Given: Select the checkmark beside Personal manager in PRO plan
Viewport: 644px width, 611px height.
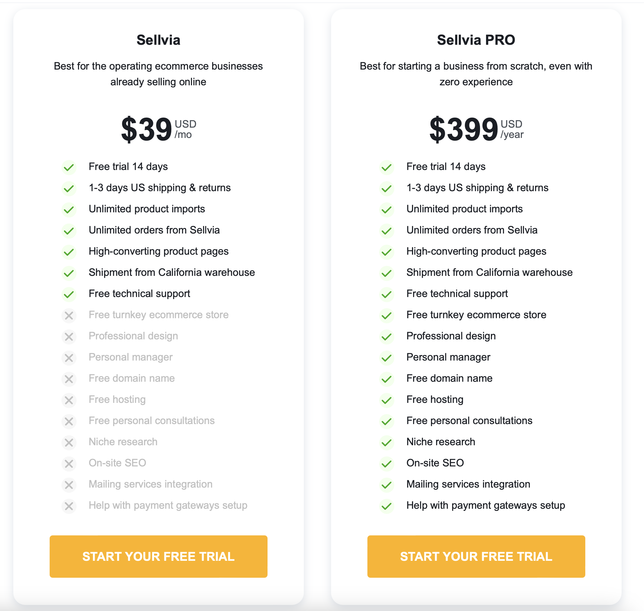Looking at the screenshot, I should (386, 358).
